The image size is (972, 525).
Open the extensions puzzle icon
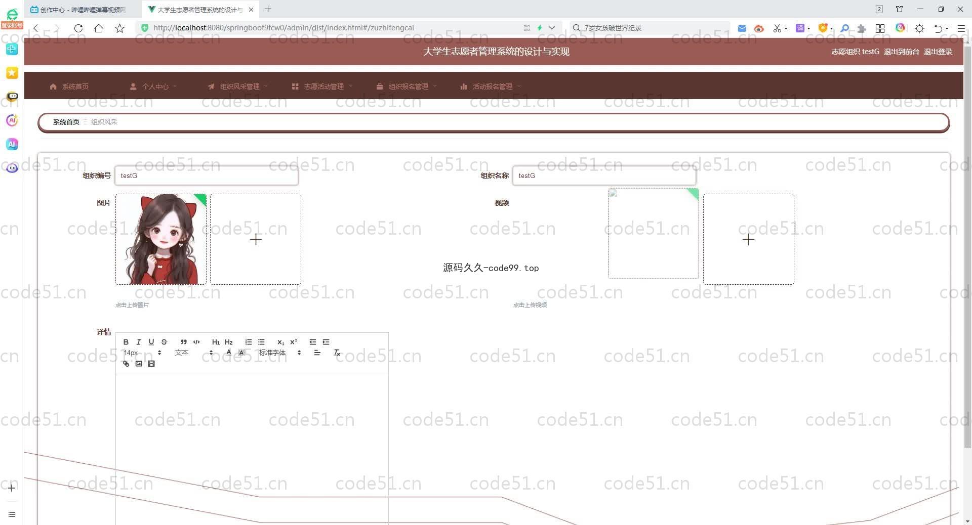click(x=862, y=28)
